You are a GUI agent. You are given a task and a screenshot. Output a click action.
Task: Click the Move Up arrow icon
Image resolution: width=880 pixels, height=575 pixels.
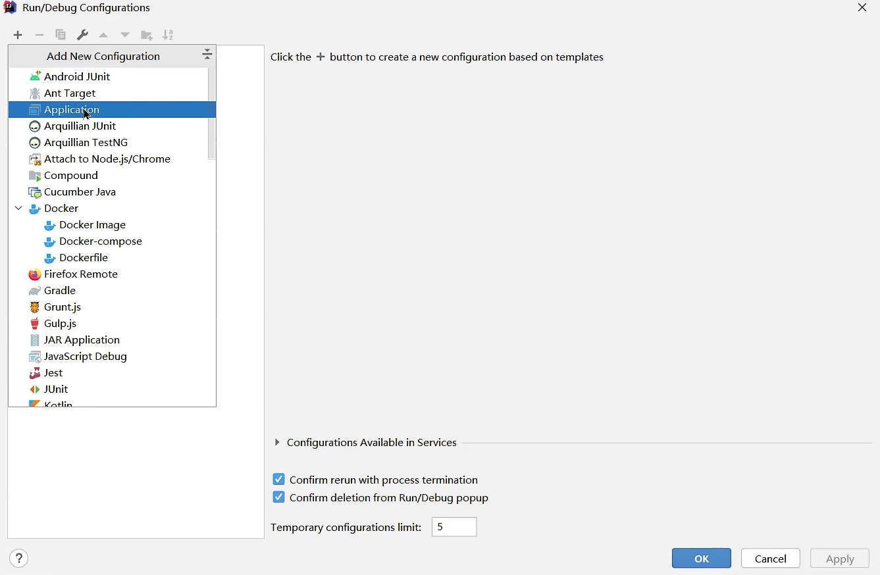pyautogui.click(x=103, y=35)
